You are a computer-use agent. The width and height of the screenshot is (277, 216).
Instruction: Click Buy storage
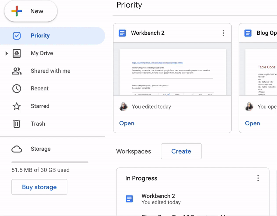(x=39, y=187)
